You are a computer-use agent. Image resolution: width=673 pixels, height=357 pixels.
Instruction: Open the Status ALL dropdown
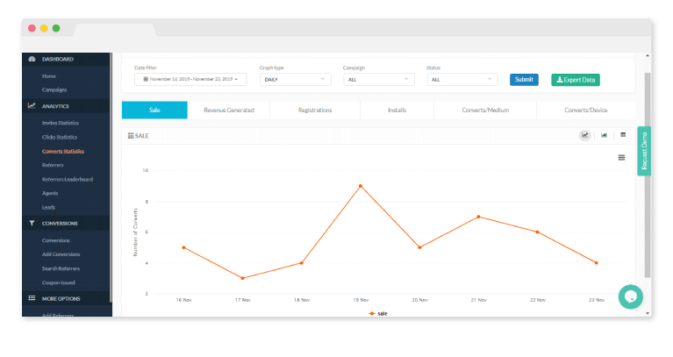pos(462,79)
